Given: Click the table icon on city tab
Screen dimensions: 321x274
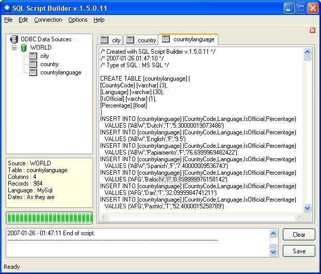Looking at the screenshot, I should (104, 40).
